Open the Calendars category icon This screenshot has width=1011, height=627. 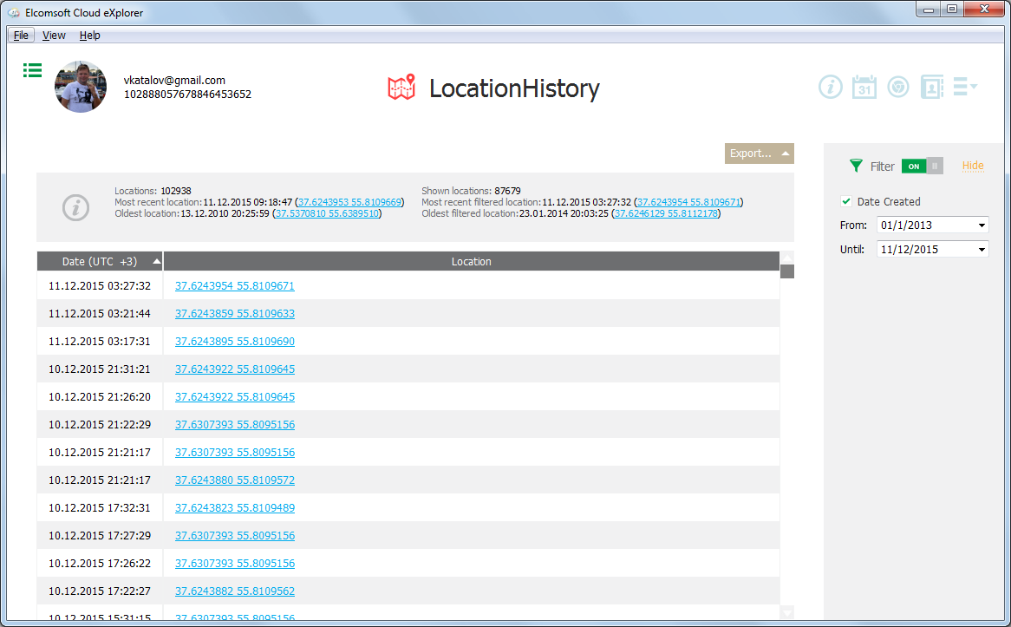[x=864, y=87]
